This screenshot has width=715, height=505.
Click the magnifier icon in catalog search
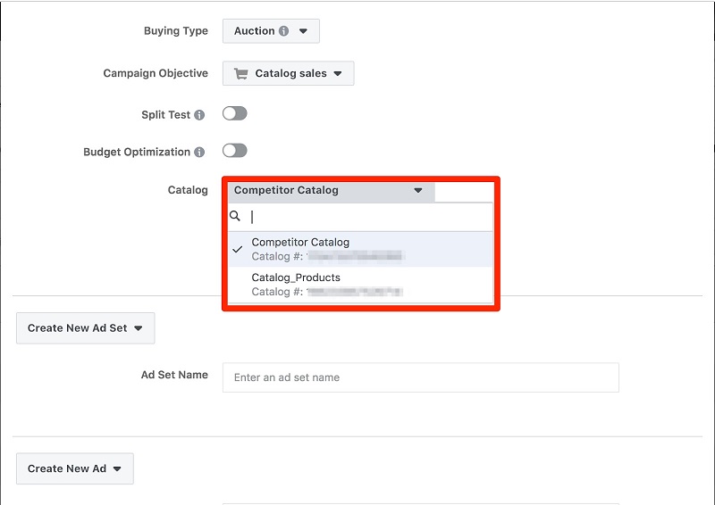coord(235,216)
